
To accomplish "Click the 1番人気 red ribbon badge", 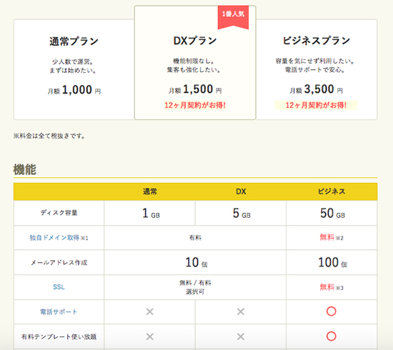I will [x=233, y=17].
